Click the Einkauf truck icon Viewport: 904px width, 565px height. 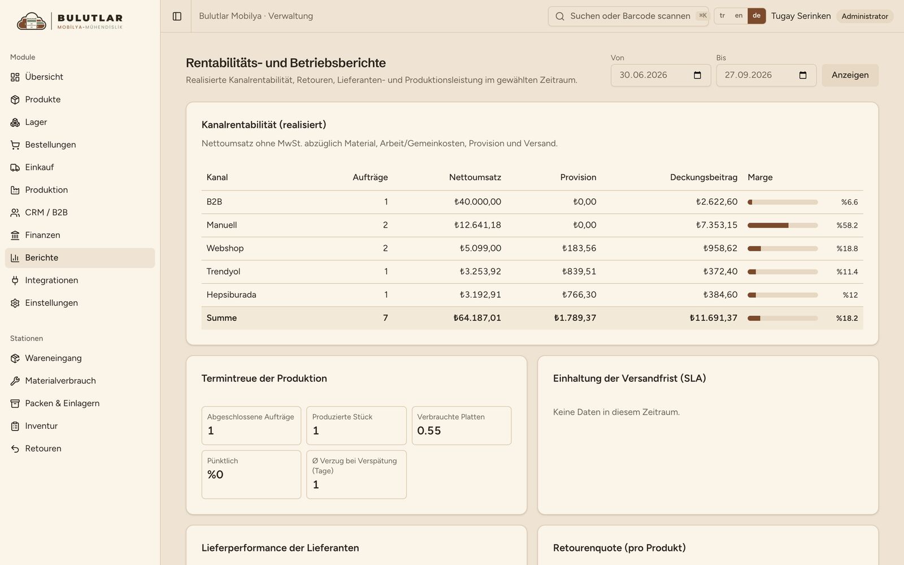tap(15, 167)
